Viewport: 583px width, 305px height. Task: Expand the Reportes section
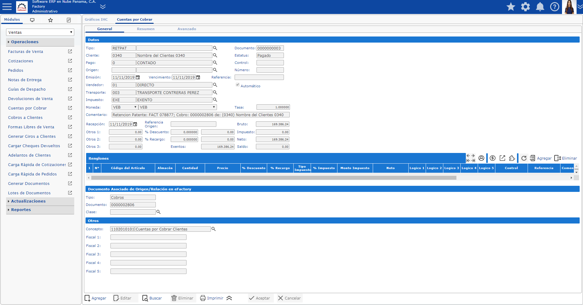coord(40,210)
